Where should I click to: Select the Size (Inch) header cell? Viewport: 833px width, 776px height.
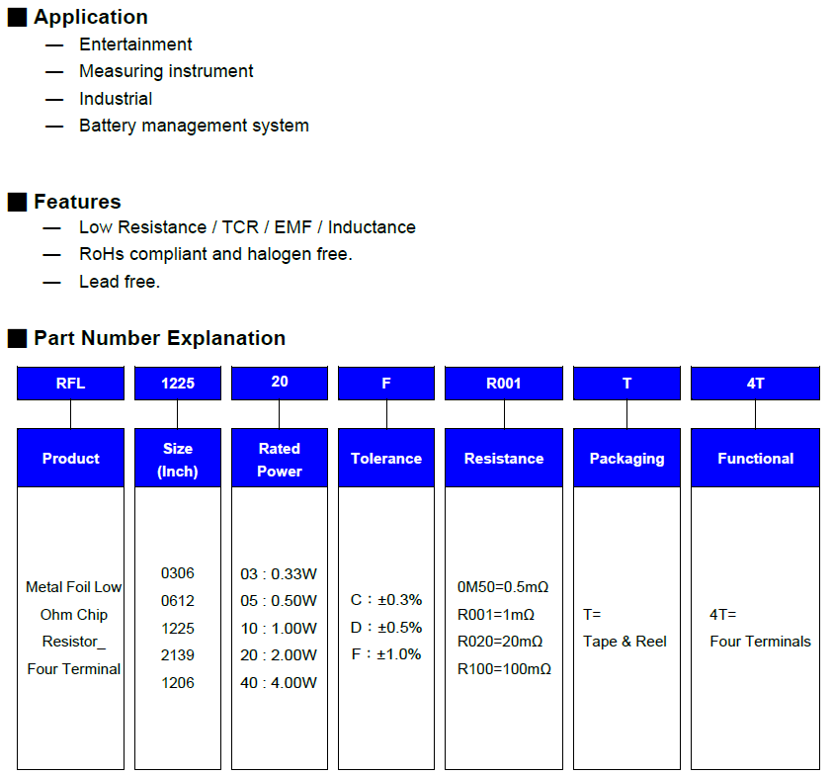(178, 459)
